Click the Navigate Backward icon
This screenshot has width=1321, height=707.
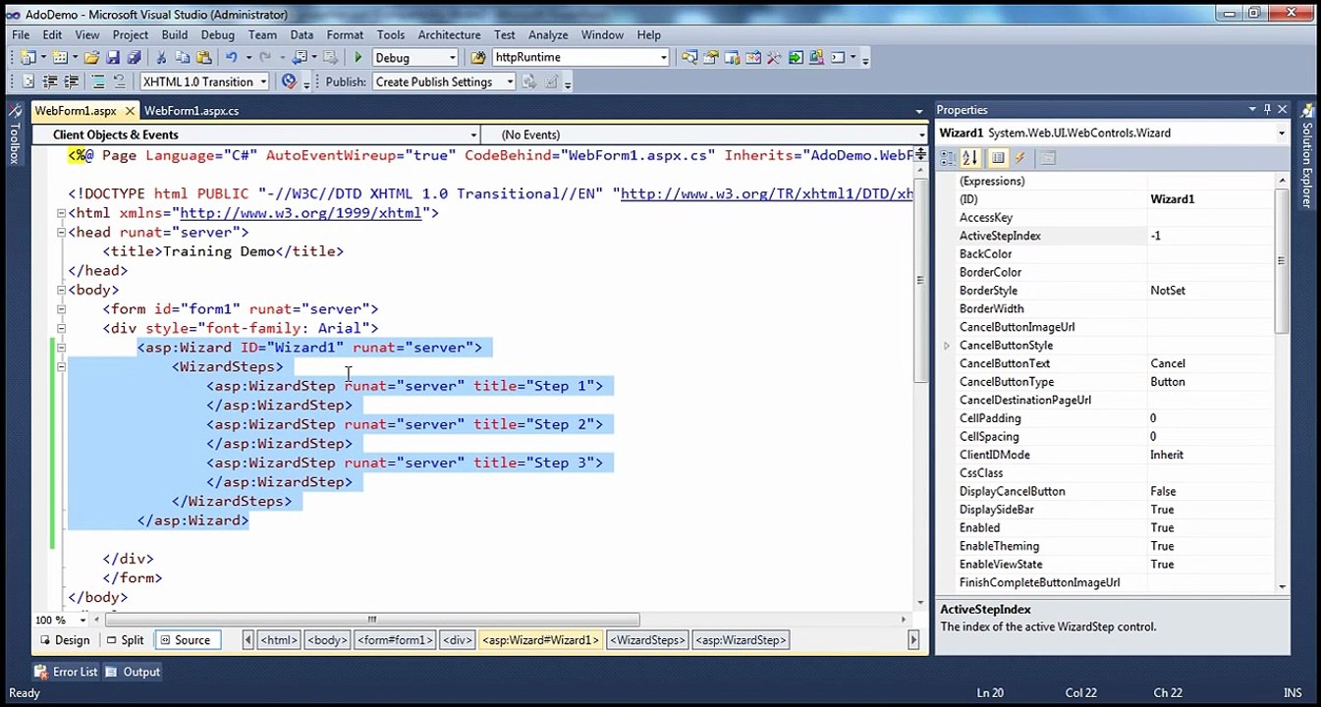click(x=300, y=58)
